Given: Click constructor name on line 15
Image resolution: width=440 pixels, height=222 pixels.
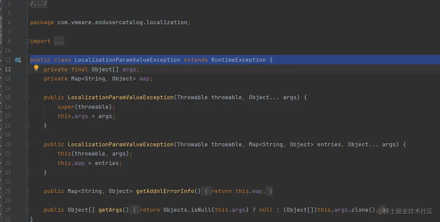Looking at the screenshot, I should pyautogui.click(x=121, y=97).
